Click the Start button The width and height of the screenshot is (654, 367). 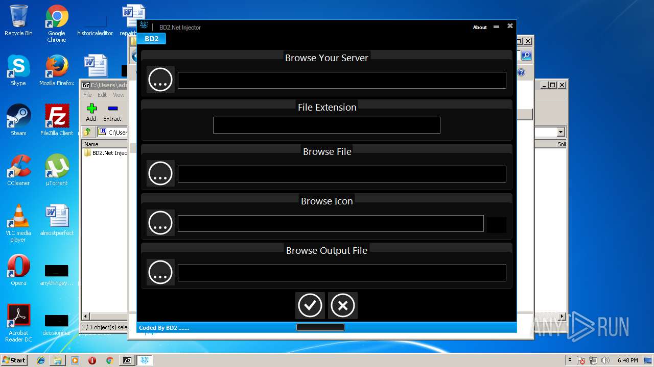[14, 360]
